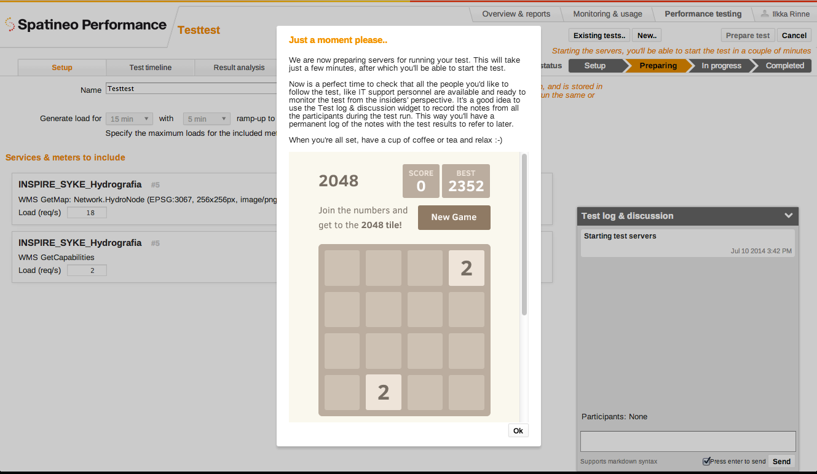817x474 pixels.
Task: Click Ok to dismiss the dialog
Action: click(x=518, y=430)
